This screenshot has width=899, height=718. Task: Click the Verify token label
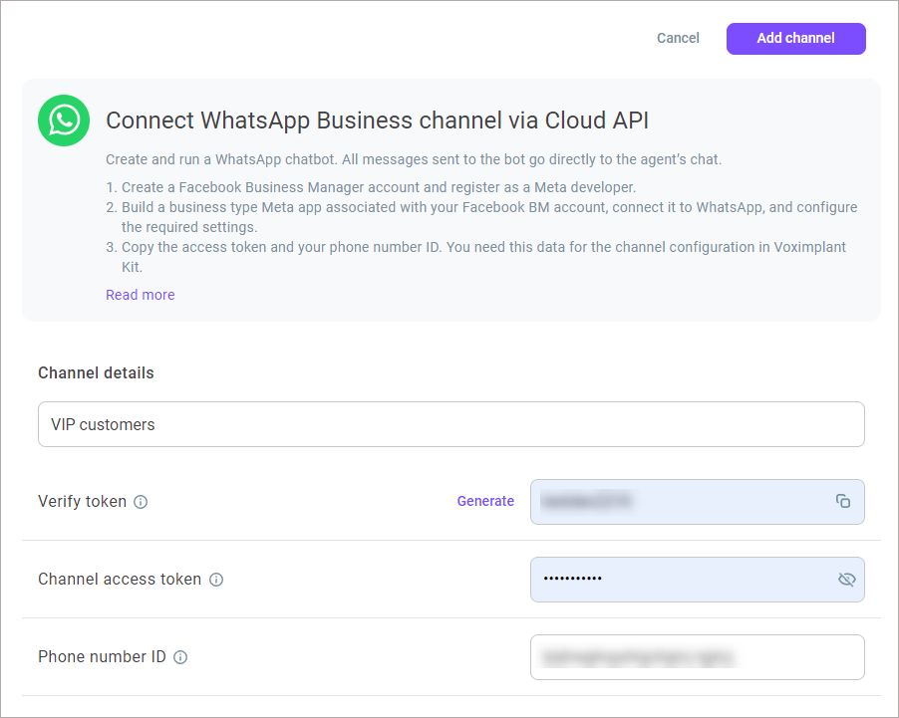(x=82, y=501)
